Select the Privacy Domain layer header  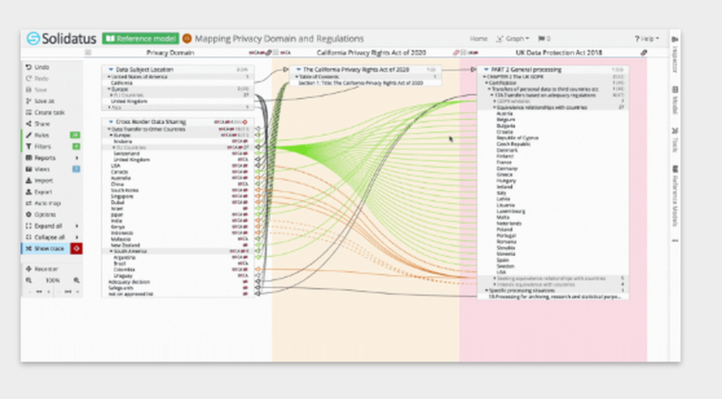click(170, 53)
